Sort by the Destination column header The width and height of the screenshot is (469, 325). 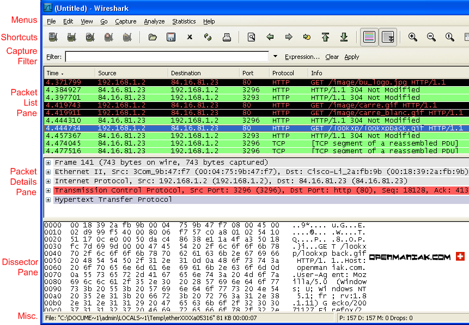pos(204,73)
